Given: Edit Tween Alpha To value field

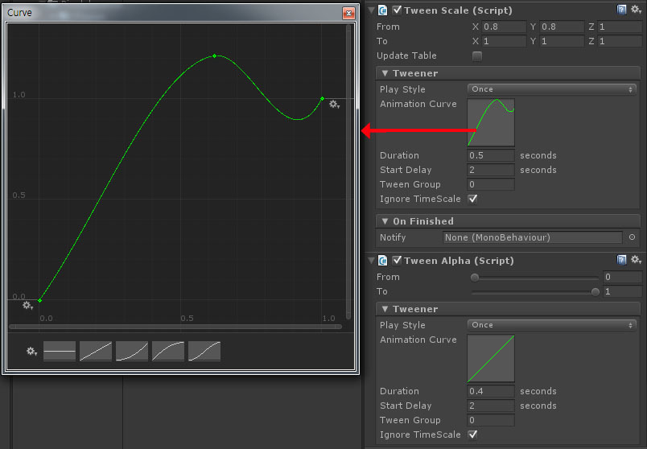Looking at the screenshot, I should 622,291.
